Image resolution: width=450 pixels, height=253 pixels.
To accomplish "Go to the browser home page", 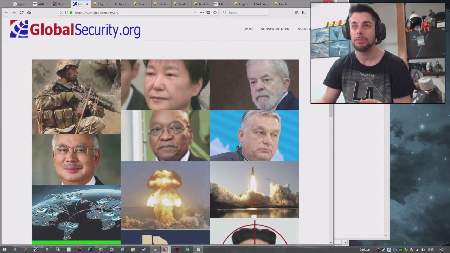I will click(29, 13).
